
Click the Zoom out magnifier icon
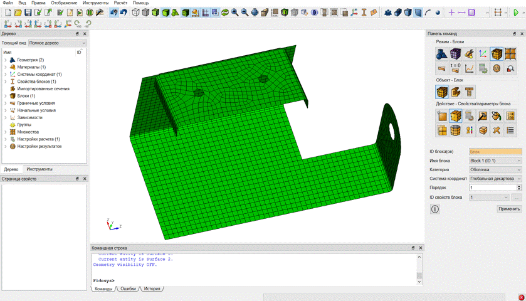245,13
